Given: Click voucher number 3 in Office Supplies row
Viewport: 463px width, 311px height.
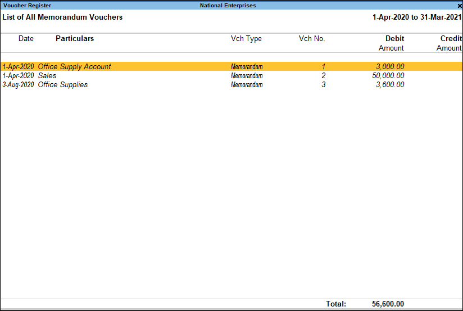Looking at the screenshot, I should tap(323, 84).
